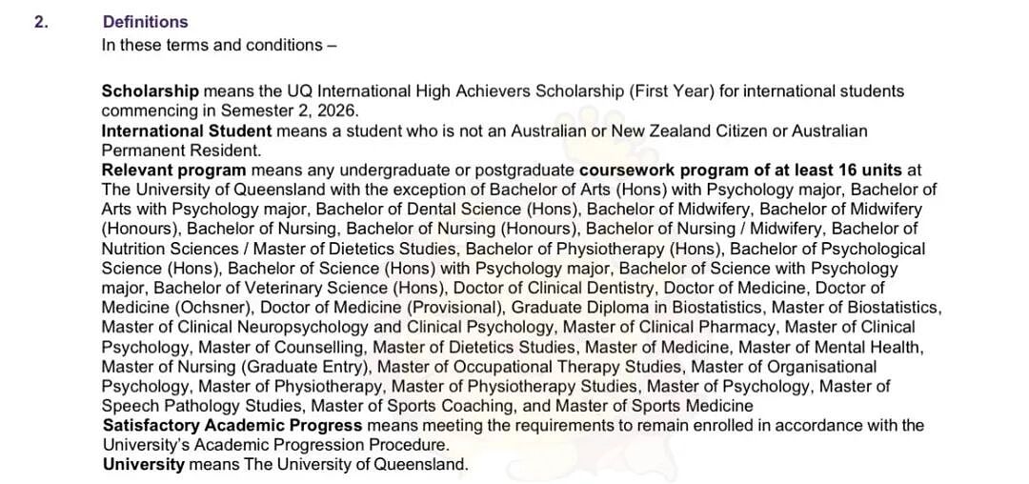Image resolution: width=1029 pixels, height=484 pixels.
Task: Click the bold term 'Satisfactory Academic Progress'
Action: point(232,426)
